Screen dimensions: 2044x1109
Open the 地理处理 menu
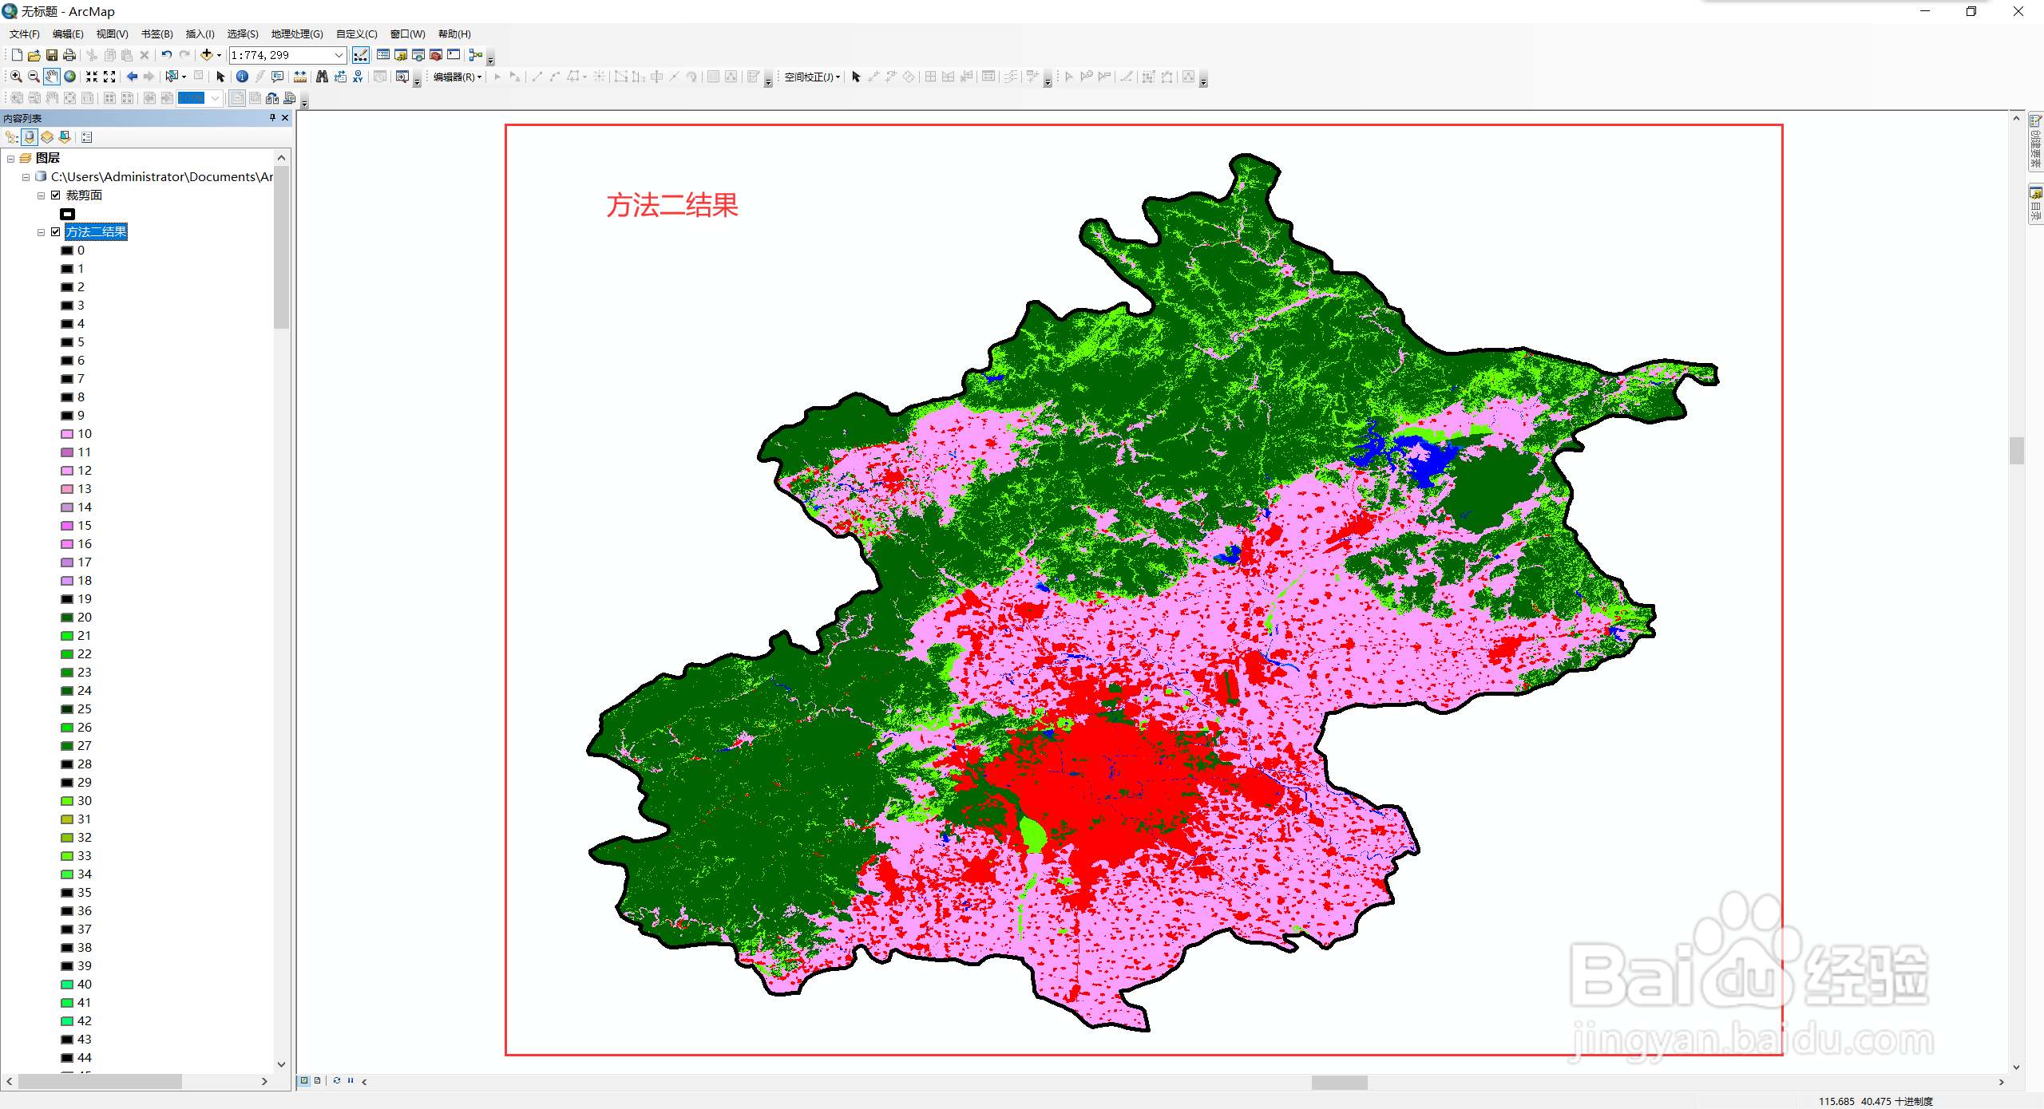tap(296, 34)
